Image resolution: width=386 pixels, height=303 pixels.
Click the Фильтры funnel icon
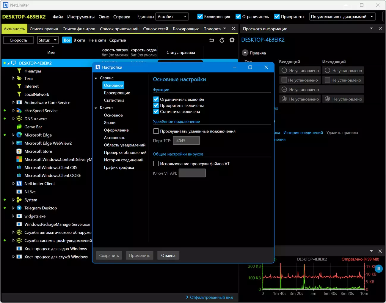coord(19,71)
